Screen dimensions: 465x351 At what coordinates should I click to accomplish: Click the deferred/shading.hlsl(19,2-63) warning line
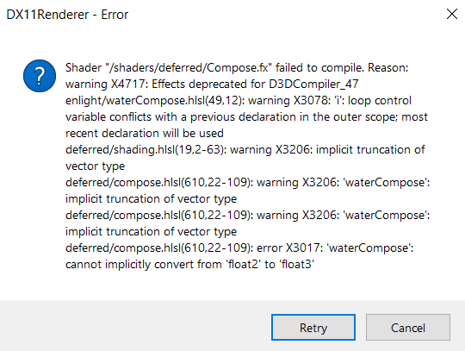(245, 149)
